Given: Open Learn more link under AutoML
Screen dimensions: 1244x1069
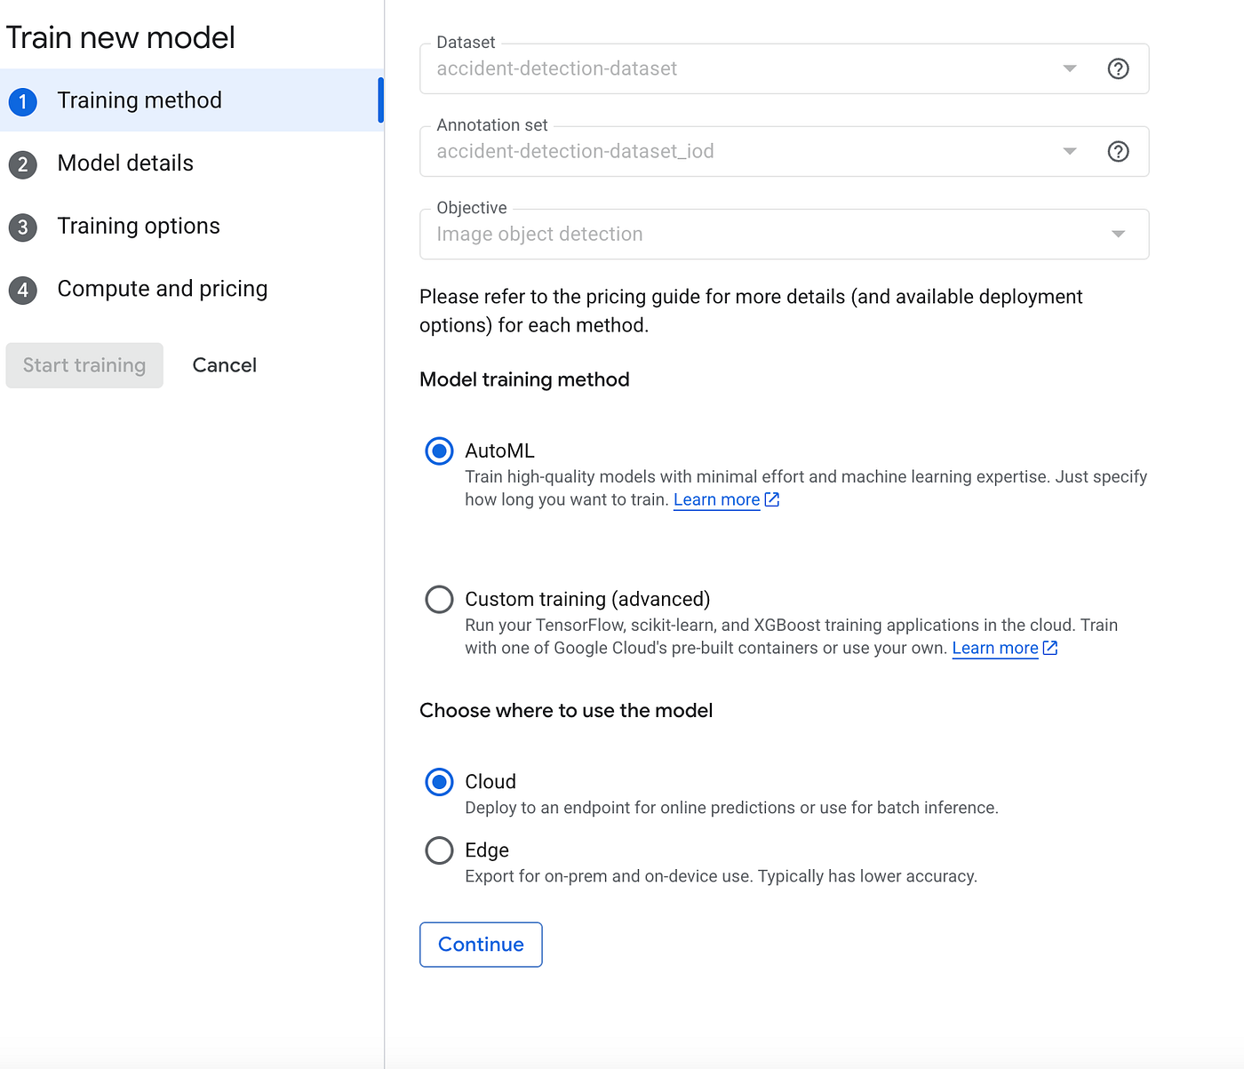Looking at the screenshot, I should [716, 499].
